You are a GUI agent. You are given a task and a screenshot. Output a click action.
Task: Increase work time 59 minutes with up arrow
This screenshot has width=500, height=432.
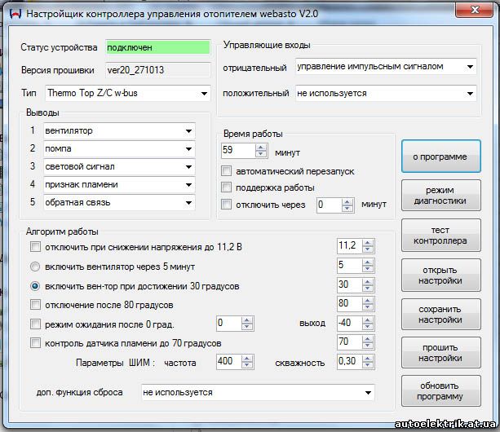[x=261, y=148]
